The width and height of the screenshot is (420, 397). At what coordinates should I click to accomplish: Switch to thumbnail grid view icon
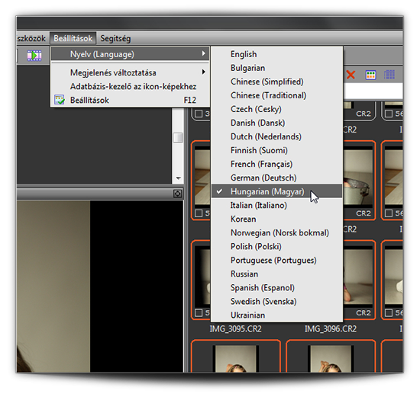click(x=370, y=75)
